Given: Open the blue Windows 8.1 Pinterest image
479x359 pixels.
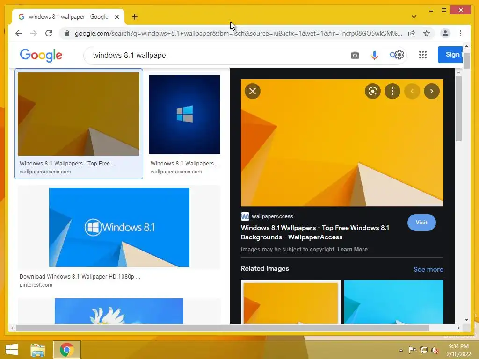Looking at the screenshot, I should (x=119, y=227).
